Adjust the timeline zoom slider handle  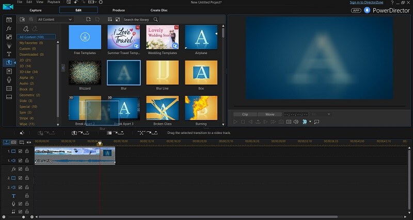[x=23, y=217]
